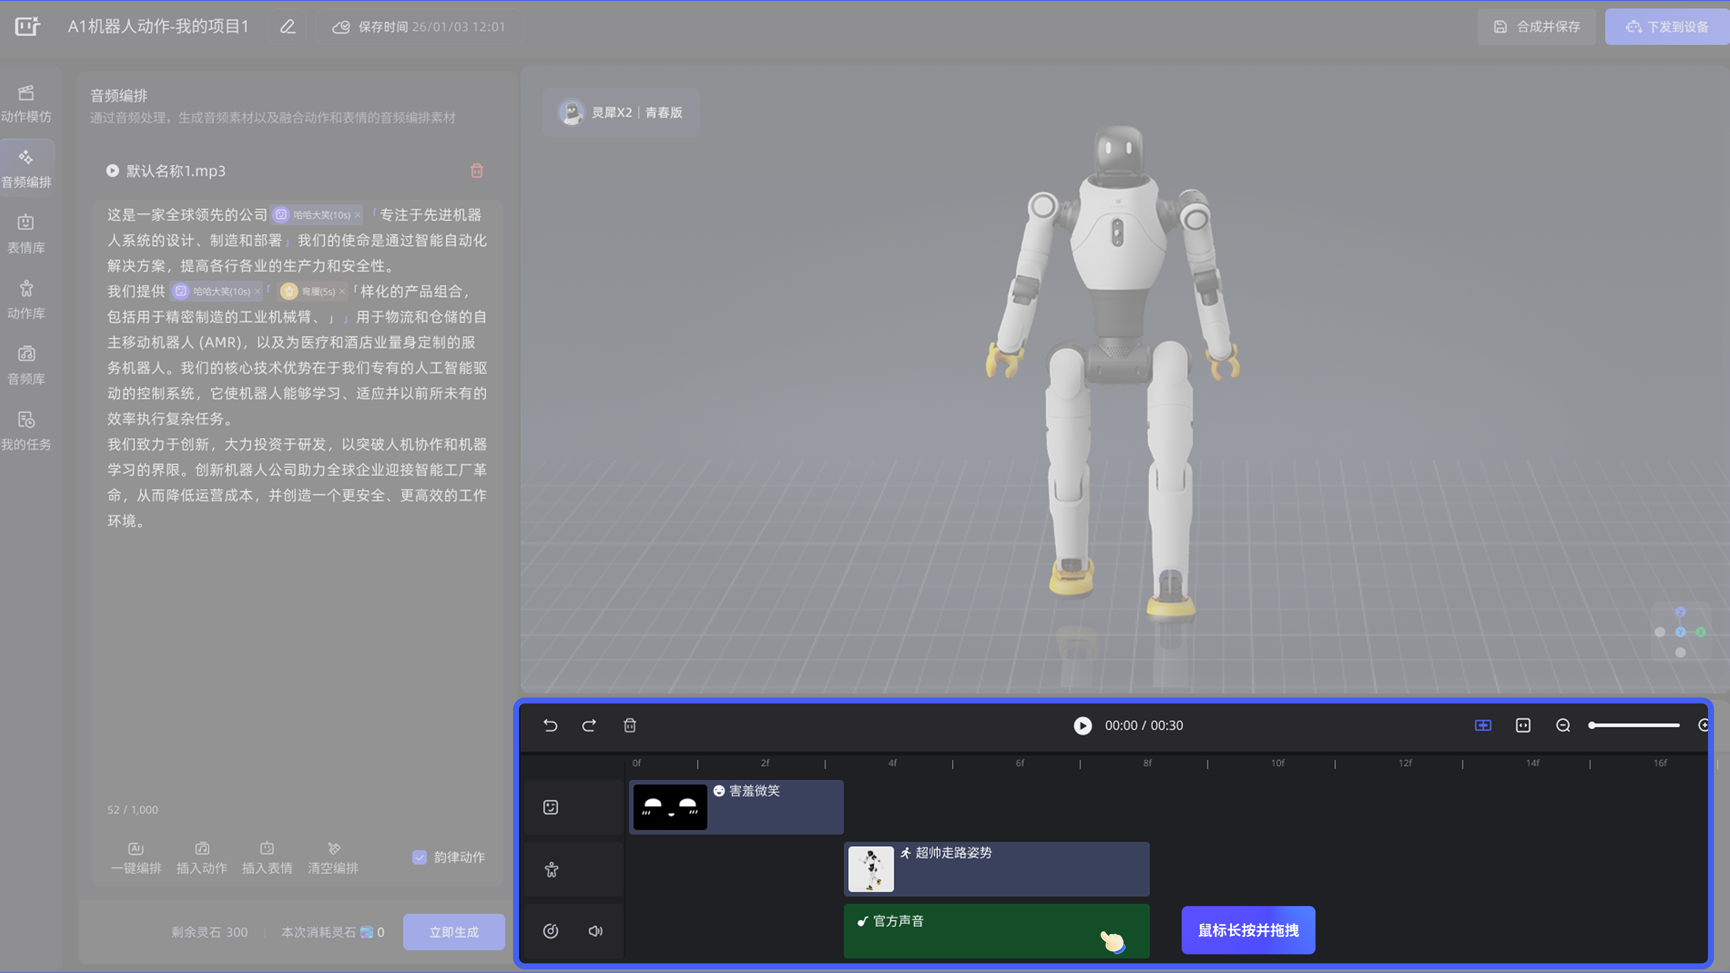
Task: Play the 默认名称1.mp3 audio preview
Action: 112,171
